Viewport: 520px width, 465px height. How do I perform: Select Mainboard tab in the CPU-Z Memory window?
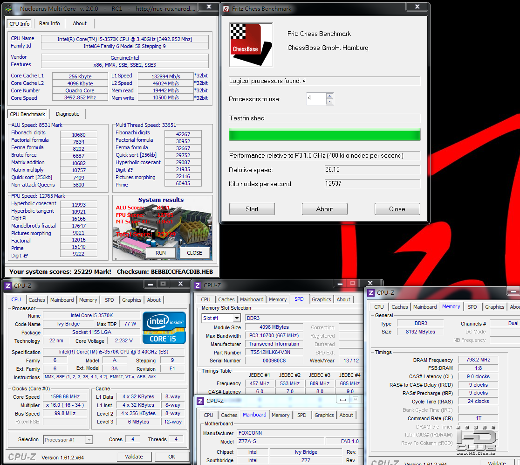(x=425, y=307)
